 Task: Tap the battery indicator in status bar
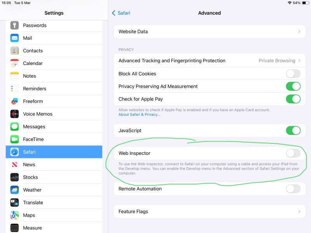[304, 3]
